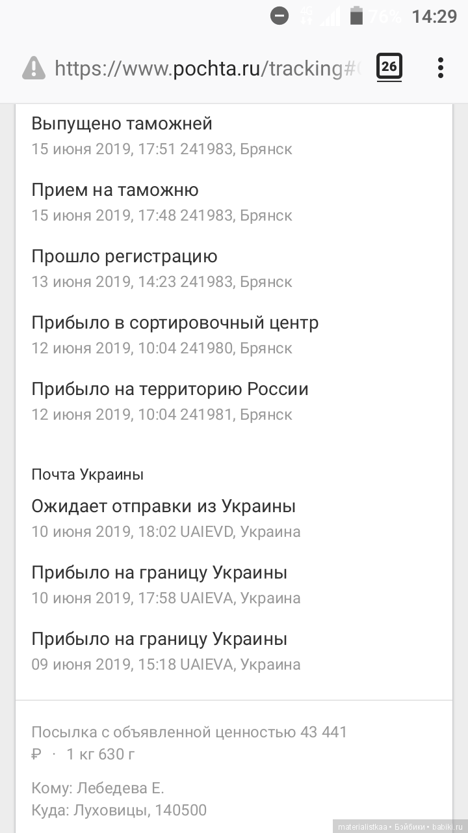Select the "Выпущено таможней" tracking entry

122,124
